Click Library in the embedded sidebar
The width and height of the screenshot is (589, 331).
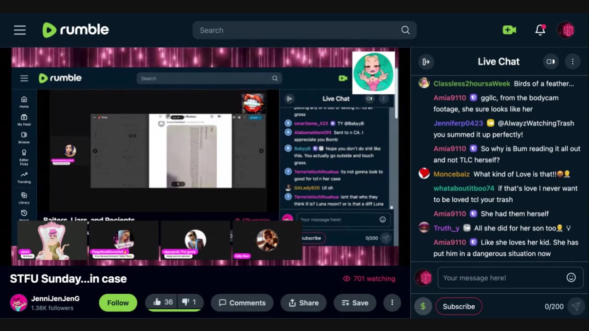pyautogui.click(x=24, y=198)
